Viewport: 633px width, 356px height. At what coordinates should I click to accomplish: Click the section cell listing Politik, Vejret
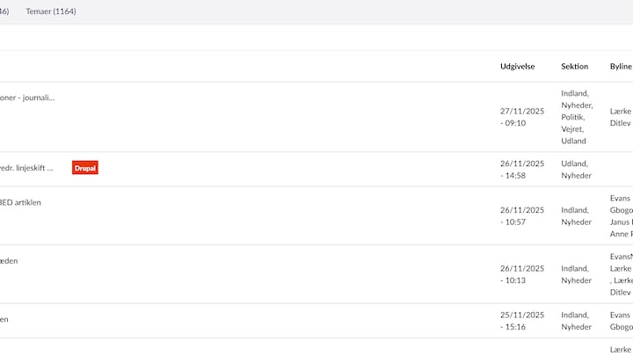[575, 117]
